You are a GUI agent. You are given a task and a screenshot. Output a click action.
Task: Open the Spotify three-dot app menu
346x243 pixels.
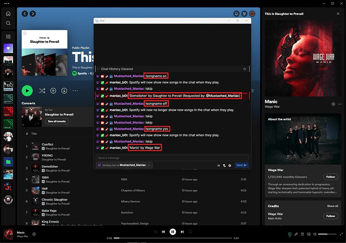point(7,4)
